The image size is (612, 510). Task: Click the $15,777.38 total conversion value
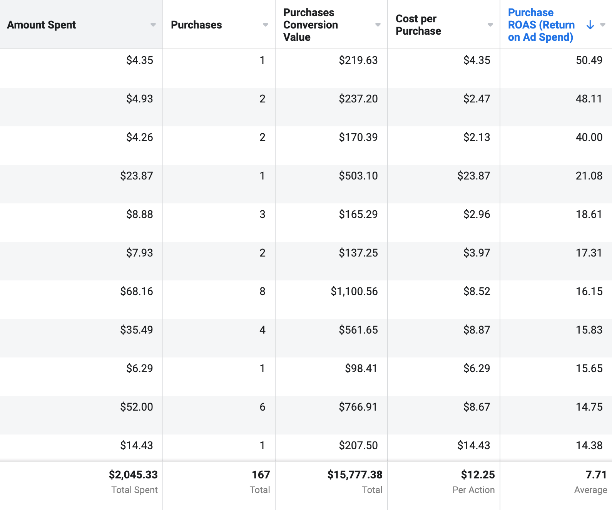click(354, 475)
